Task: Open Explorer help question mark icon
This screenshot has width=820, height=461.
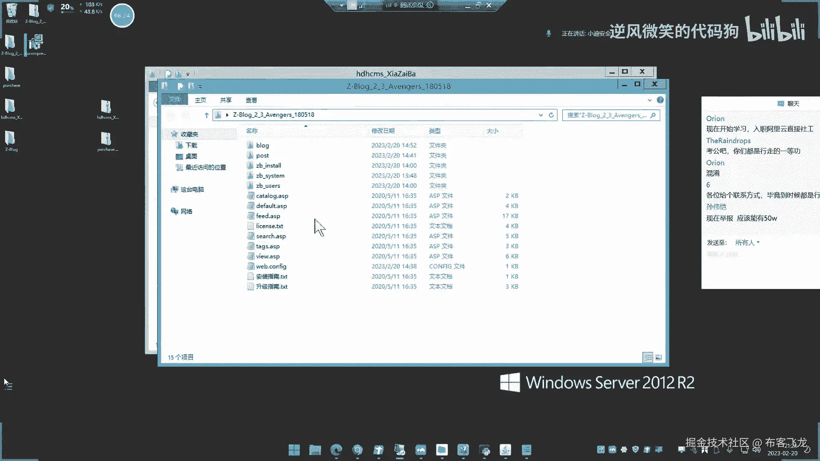Action: pyautogui.click(x=660, y=100)
